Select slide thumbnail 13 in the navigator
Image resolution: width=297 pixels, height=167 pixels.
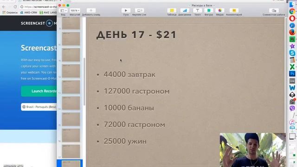(71, 87)
